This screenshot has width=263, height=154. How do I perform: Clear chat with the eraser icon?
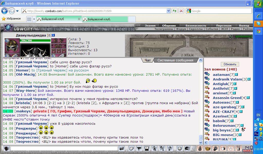[132, 148]
